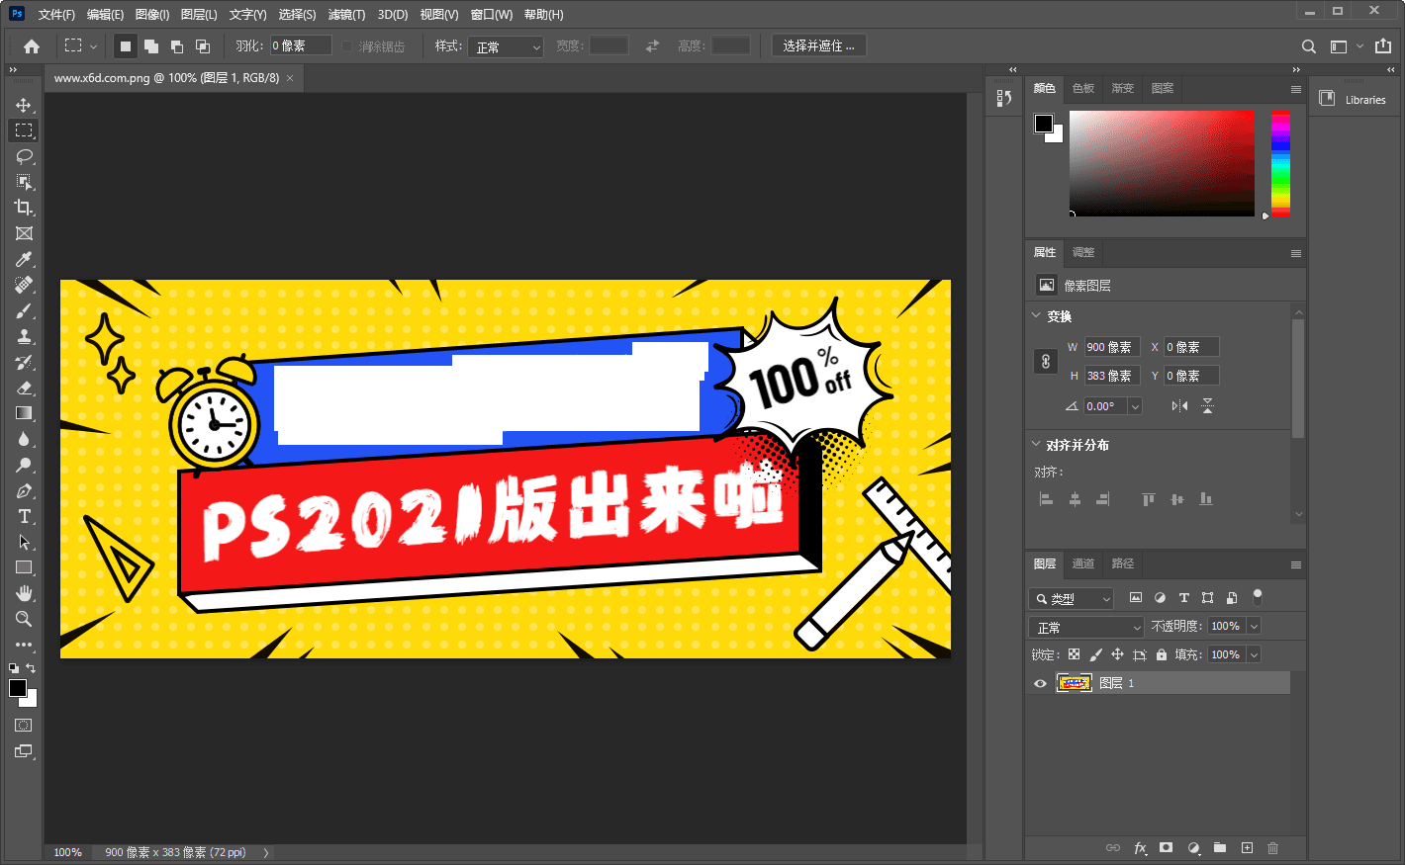This screenshot has height=865, width=1405.
Task: Select the Lasso tool
Action: click(24, 156)
